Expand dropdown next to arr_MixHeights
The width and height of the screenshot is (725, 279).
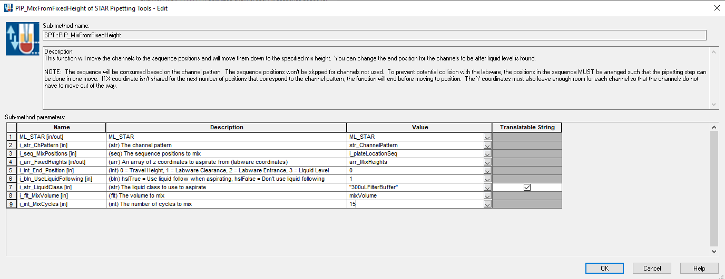click(487, 162)
